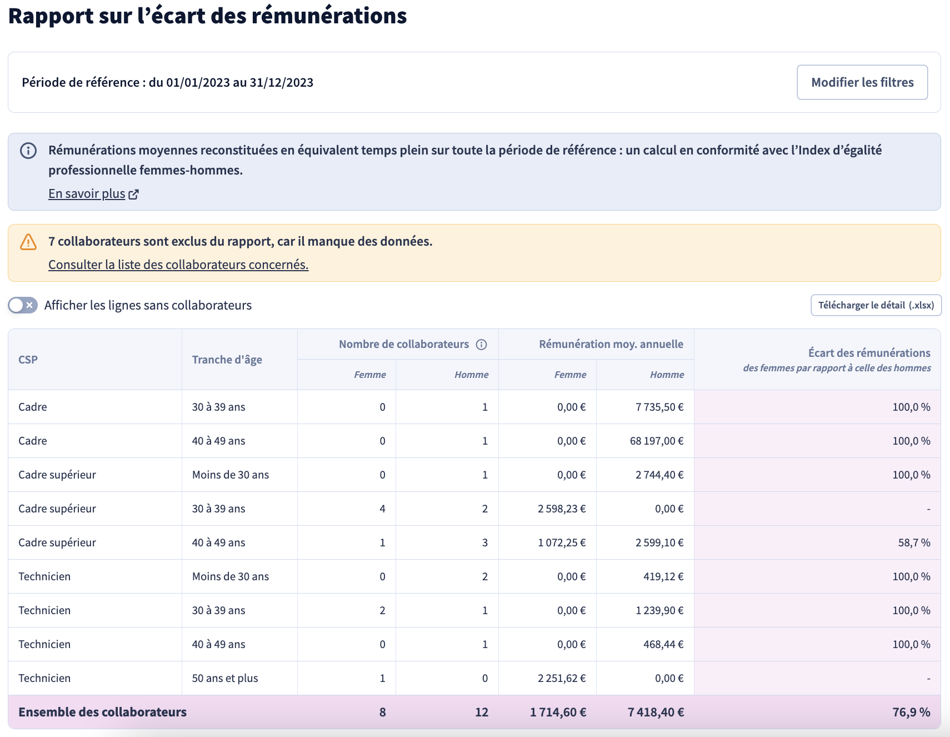Click the Tranche d'âge column header
This screenshot has width=950, height=737.
click(x=227, y=360)
